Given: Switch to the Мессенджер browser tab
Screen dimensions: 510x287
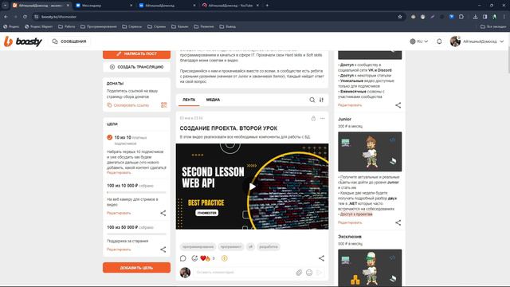Looking at the screenshot, I should 104,6.
